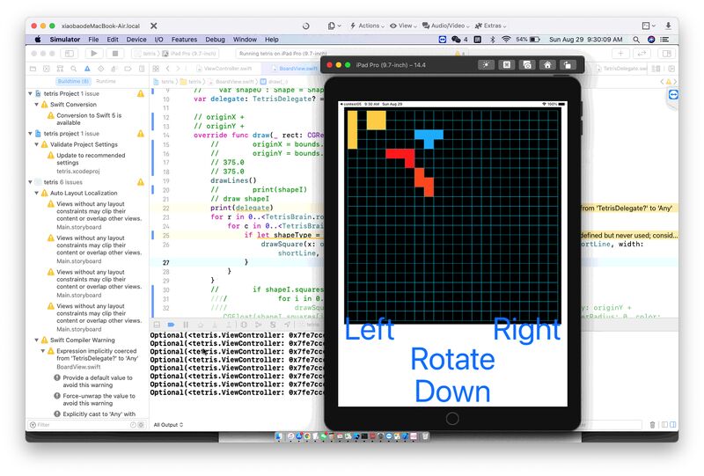
Task: Collapse the Validate Project Settings group
Action: [x=36, y=144]
